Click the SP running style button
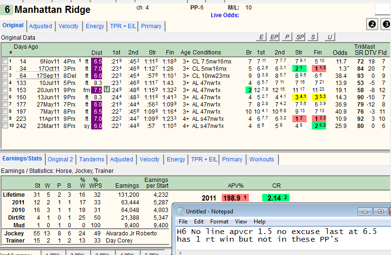391x255 pixels. (300, 37)
